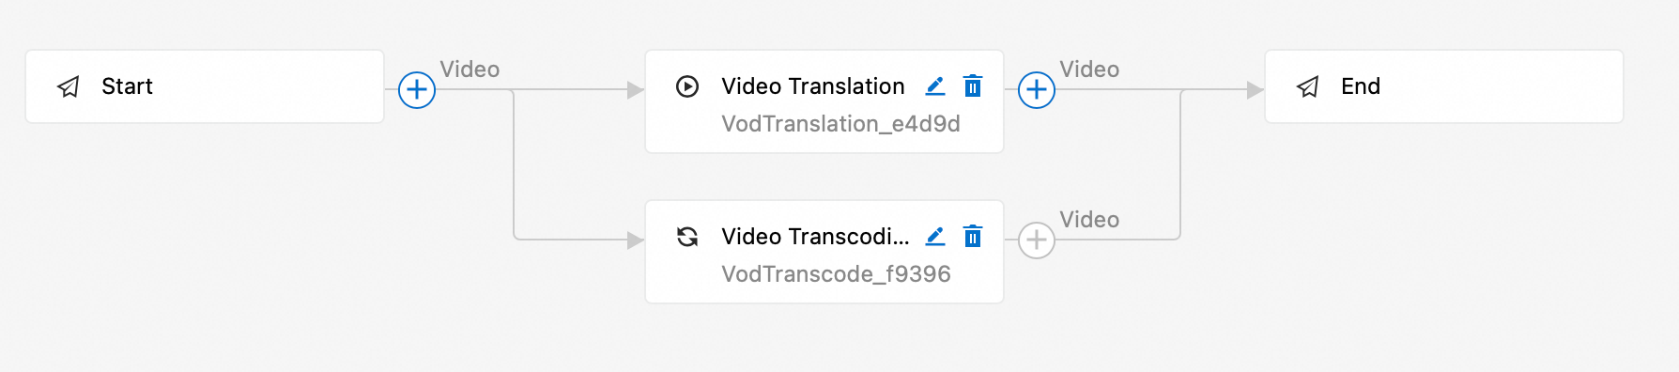Delete the Video Translation node

973,86
